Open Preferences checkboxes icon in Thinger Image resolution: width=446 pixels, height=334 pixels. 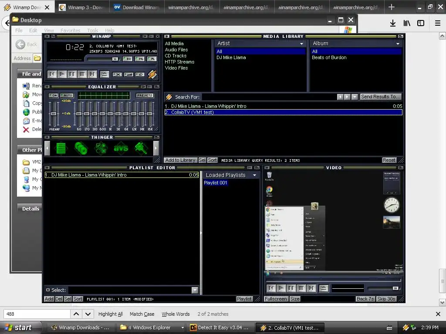pos(101,148)
